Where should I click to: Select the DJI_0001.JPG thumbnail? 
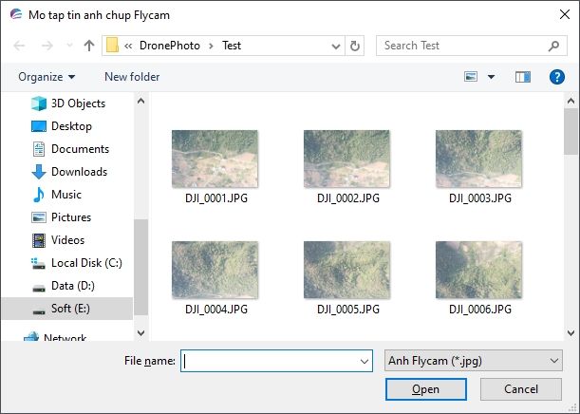215,159
